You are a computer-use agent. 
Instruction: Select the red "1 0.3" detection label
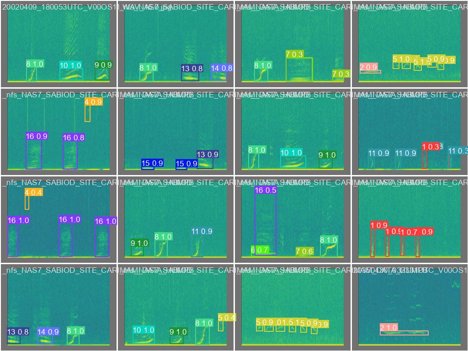[431, 147]
